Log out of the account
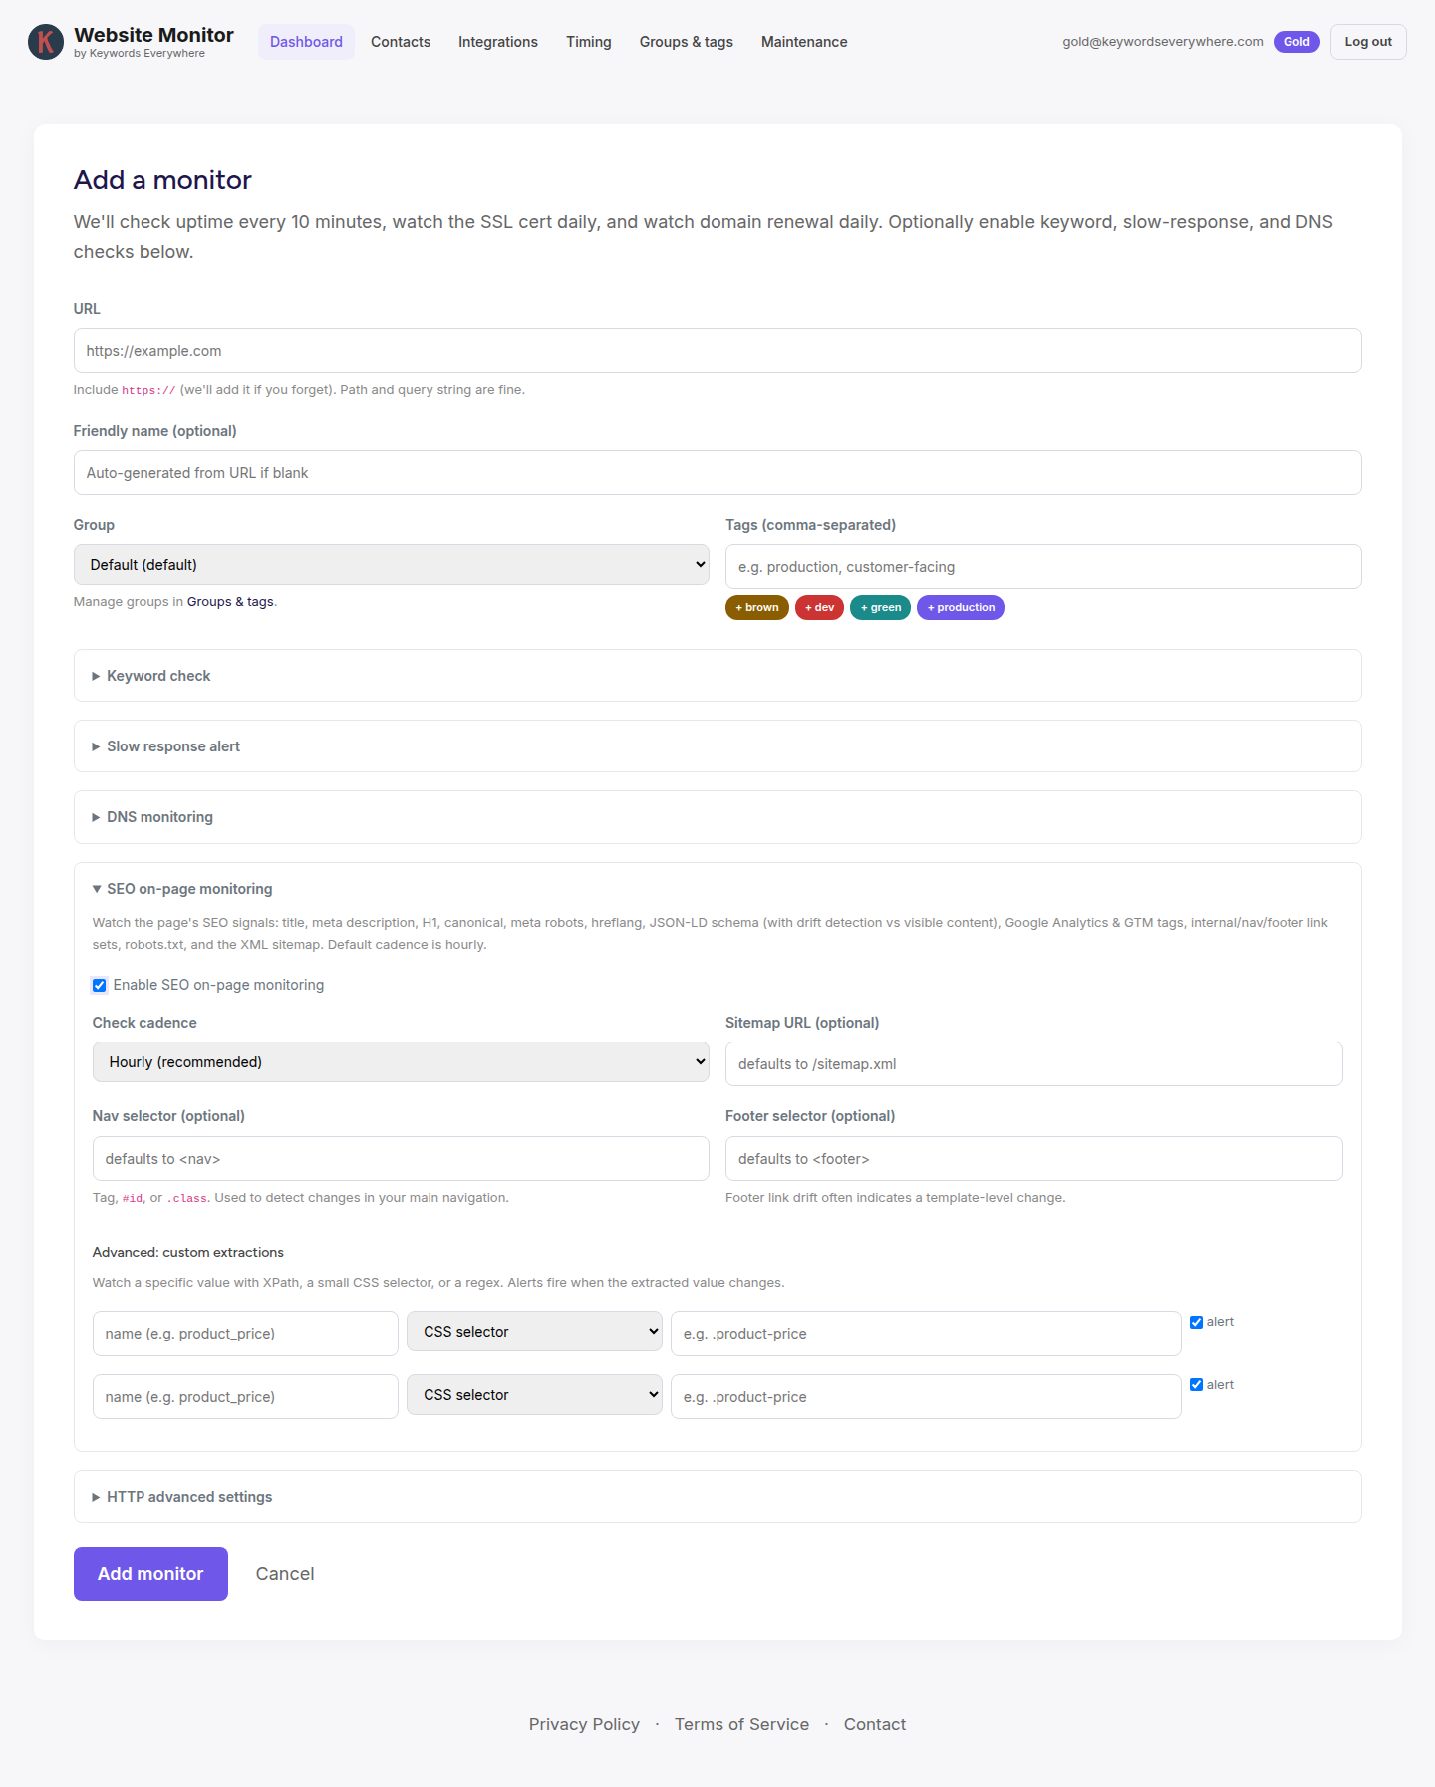Viewport: 1435px width, 1787px height. [1368, 42]
